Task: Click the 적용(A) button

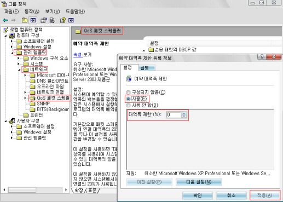Action: pos(264,195)
